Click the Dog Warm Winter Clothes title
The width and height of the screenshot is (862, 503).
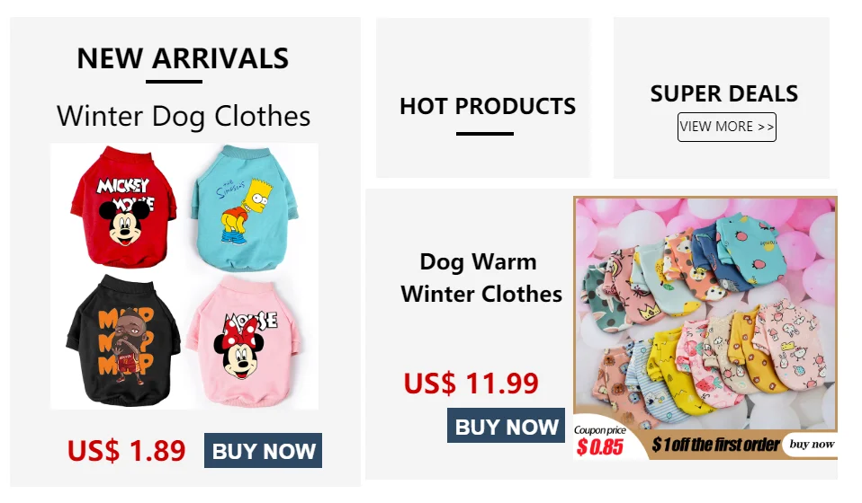481,278
